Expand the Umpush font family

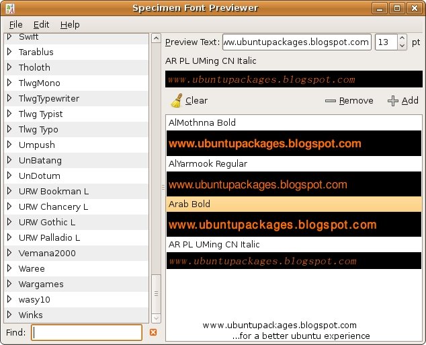coord(9,145)
